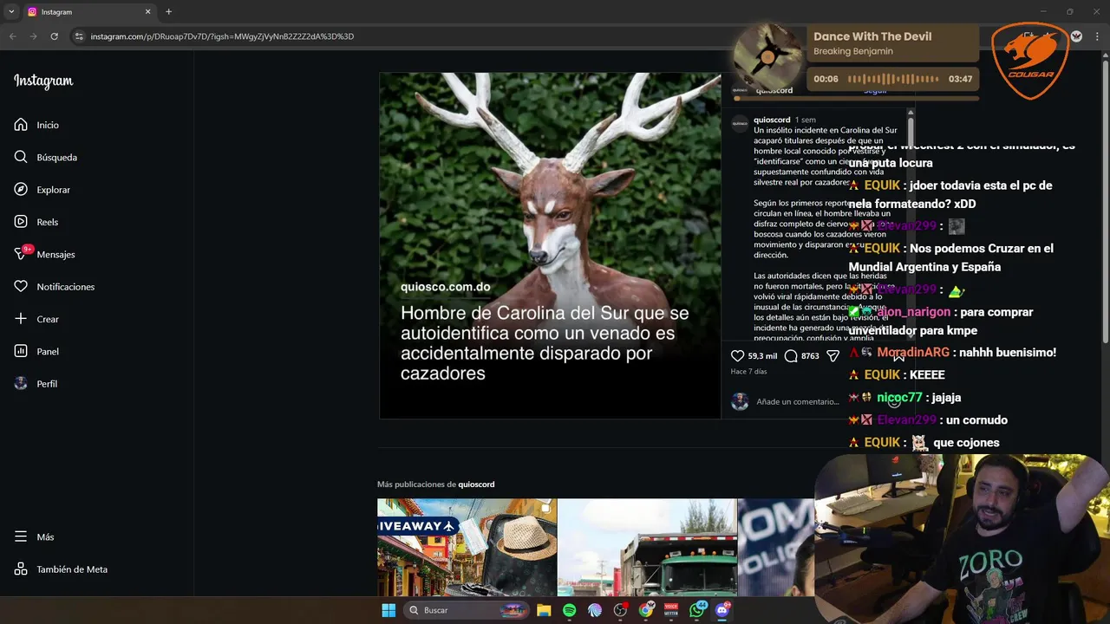Click the deer-man post image
This screenshot has width=1110, height=624.
[550, 245]
